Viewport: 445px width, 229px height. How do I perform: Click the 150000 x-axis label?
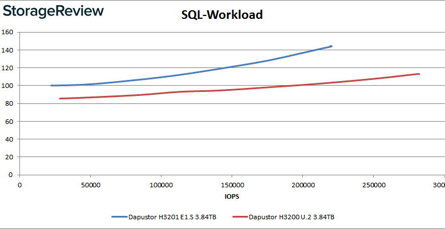(x=232, y=185)
